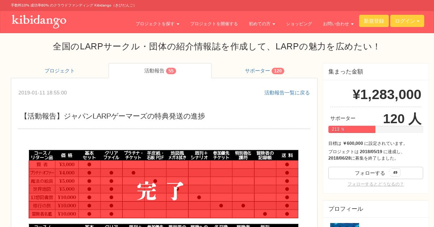Expand the 初めての方 dropdown
Screen dimensions: 434x227
(262, 24)
